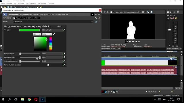Viewport: 184px width, 103px height.
Task: Open the (SxV) H picker mode dropdown
Action: coord(47,34)
